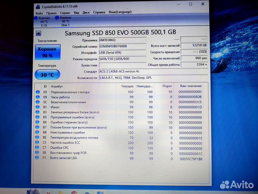This screenshot has height=194, width=258.
Task: Open the Диск menu
Action: (x=86, y=13)
